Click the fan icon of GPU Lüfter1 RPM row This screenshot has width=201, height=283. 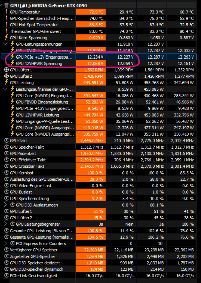point(6,70)
